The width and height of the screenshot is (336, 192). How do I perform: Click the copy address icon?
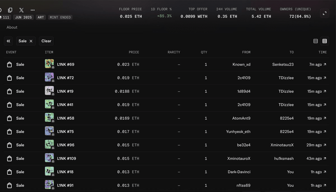10,10
